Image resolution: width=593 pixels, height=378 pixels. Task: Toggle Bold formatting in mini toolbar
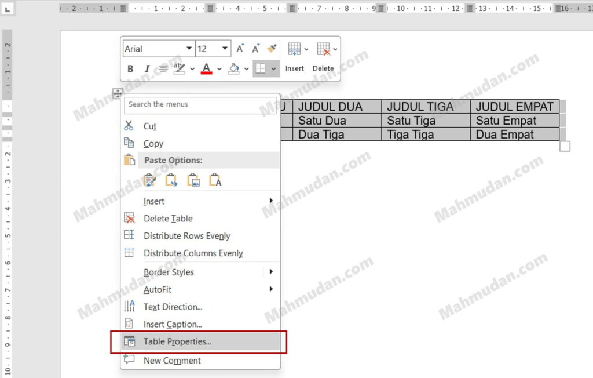130,69
